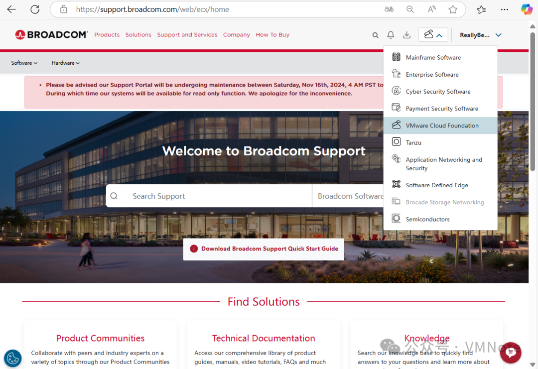Select Mainframe Software text entry

coord(433,57)
